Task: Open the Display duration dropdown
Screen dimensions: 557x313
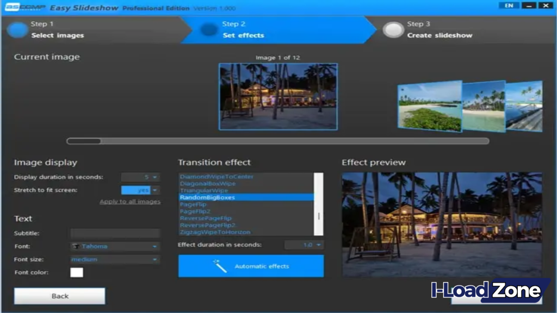Action: (155, 177)
